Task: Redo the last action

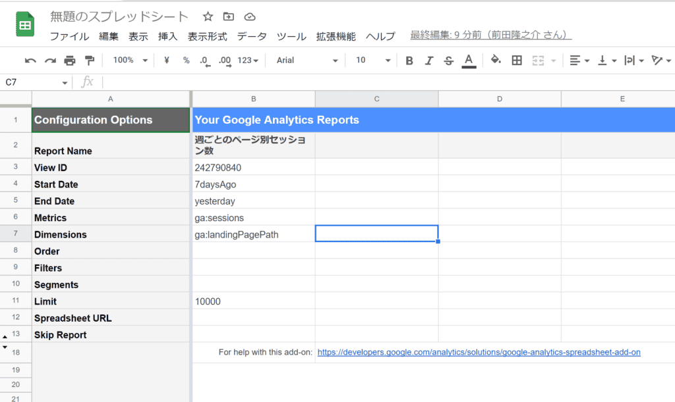Action: click(x=50, y=61)
